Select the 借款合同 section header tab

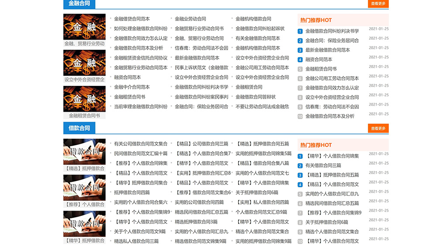tap(79, 128)
